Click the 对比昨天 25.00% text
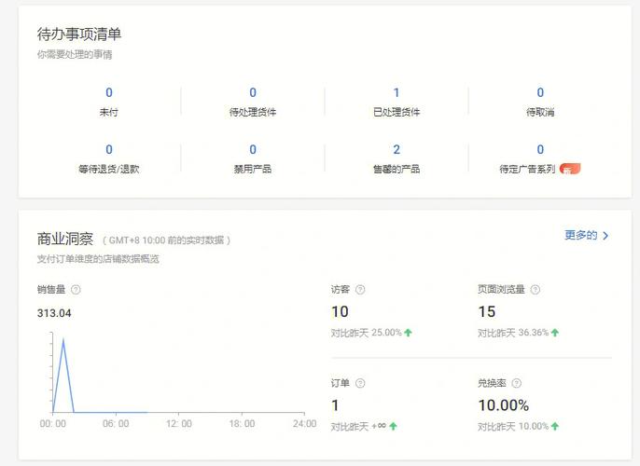The image size is (640, 466). (366, 333)
